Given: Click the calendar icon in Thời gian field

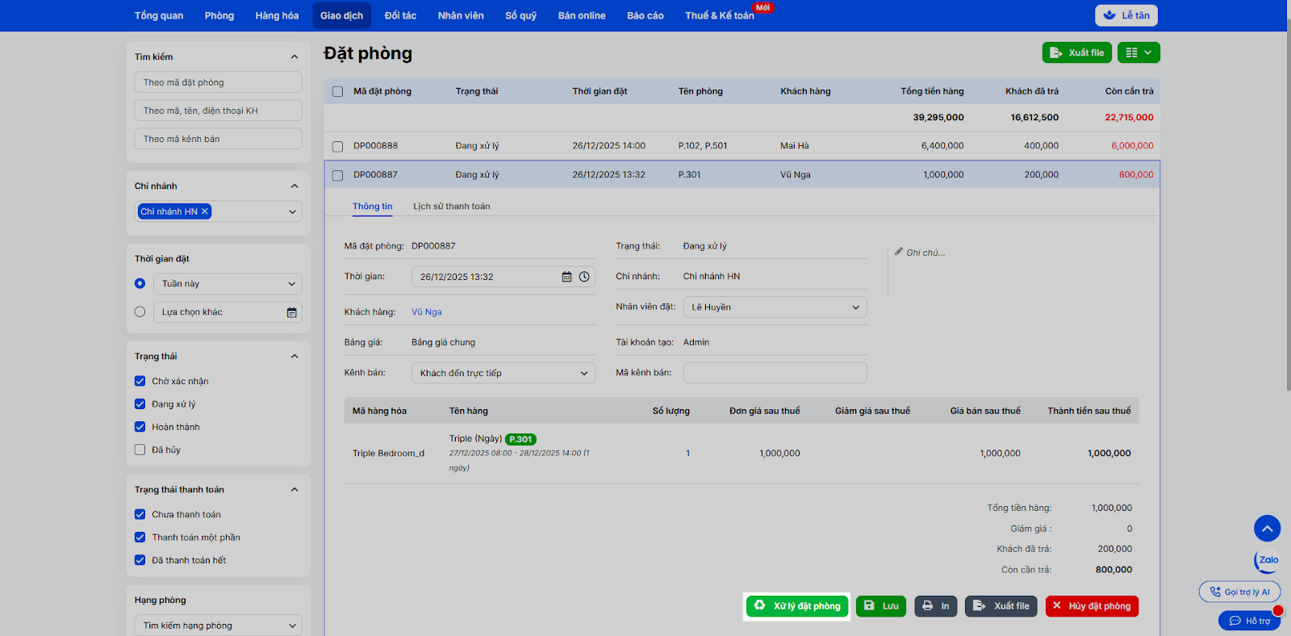Looking at the screenshot, I should (x=566, y=277).
